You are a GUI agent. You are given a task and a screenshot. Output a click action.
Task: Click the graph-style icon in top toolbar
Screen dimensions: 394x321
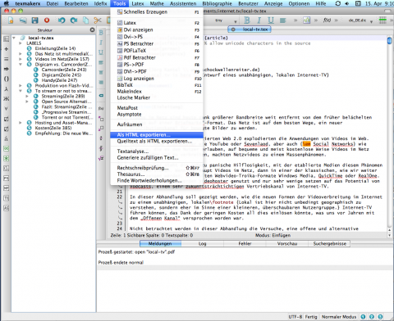point(306,20)
